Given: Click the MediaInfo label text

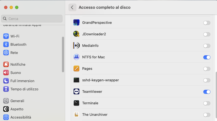Looking at the screenshot, I should (x=90, y=45).
